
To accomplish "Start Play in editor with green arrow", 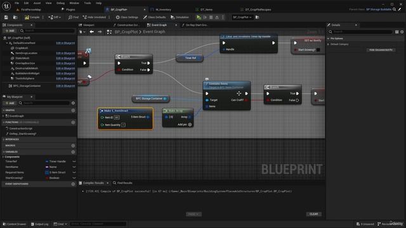I will pos(199,17).
